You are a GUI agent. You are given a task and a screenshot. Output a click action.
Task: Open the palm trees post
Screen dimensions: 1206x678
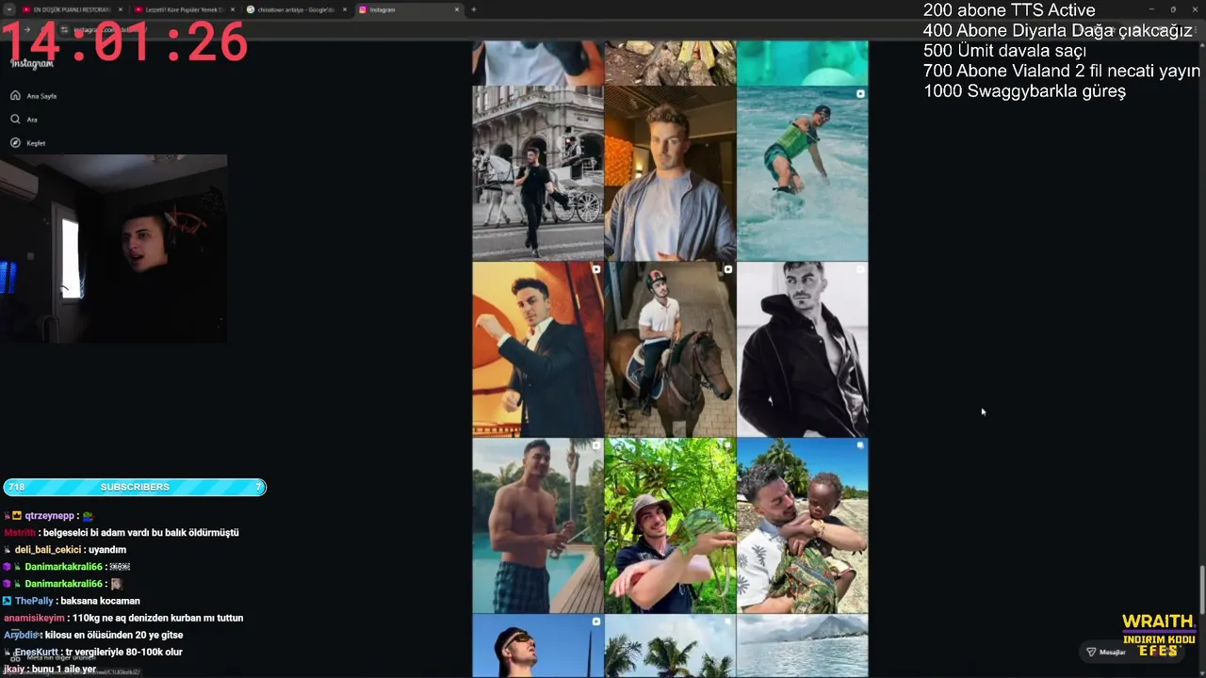tap(670, 646)
